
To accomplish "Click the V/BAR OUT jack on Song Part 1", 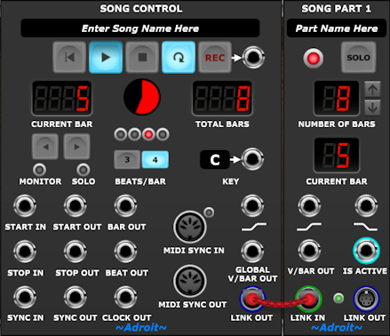I will pos(309,251).
